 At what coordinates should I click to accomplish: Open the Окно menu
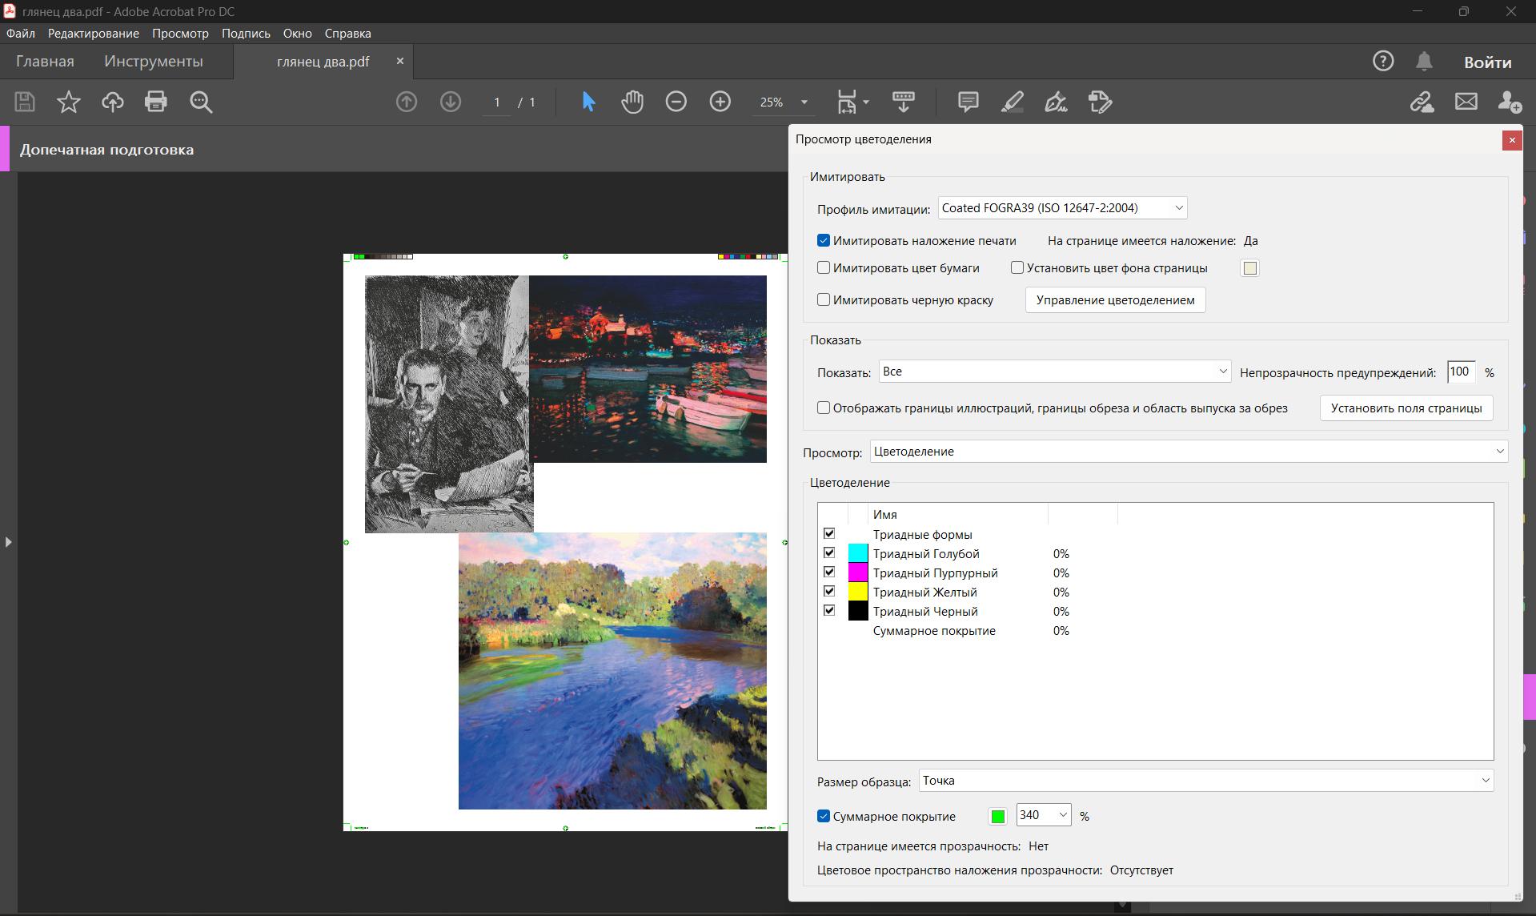297,34
